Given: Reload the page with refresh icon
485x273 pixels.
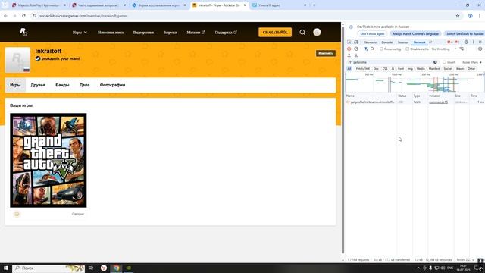Looking at the screenshot, I should 23,16.
